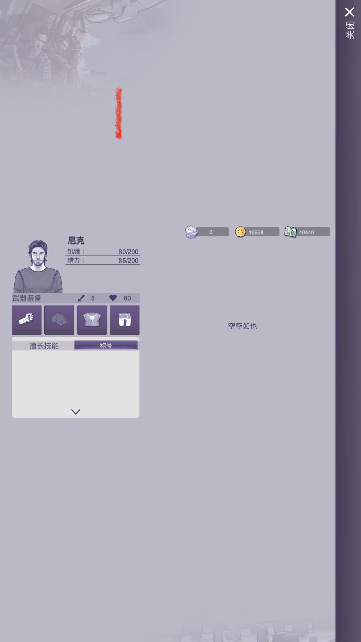The image size is (361, 642).
Task: Tap the 空空如也 empty message
Action: 242,326
